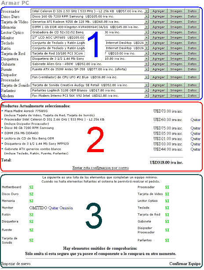Select the Teclado combo box field

click(x=90, y=43)
